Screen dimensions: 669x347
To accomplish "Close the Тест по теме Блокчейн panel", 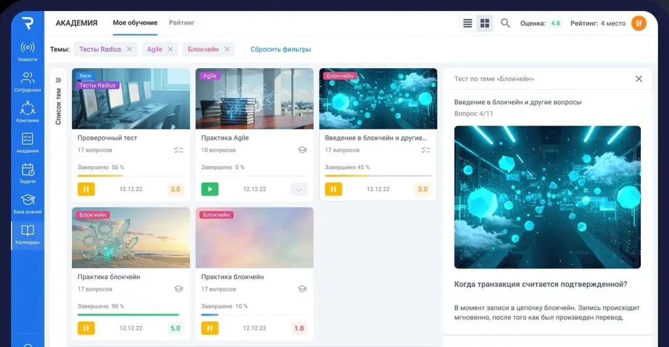I will [x=639, y=78].
